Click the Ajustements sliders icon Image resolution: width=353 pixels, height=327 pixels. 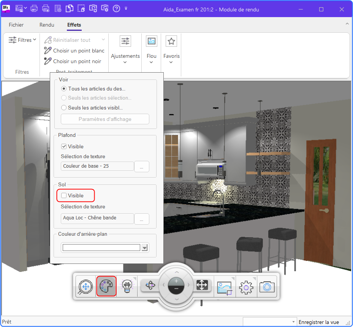[x=125, y=41]
